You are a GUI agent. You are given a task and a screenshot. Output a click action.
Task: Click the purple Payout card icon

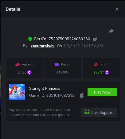click(x=56, y=64)
